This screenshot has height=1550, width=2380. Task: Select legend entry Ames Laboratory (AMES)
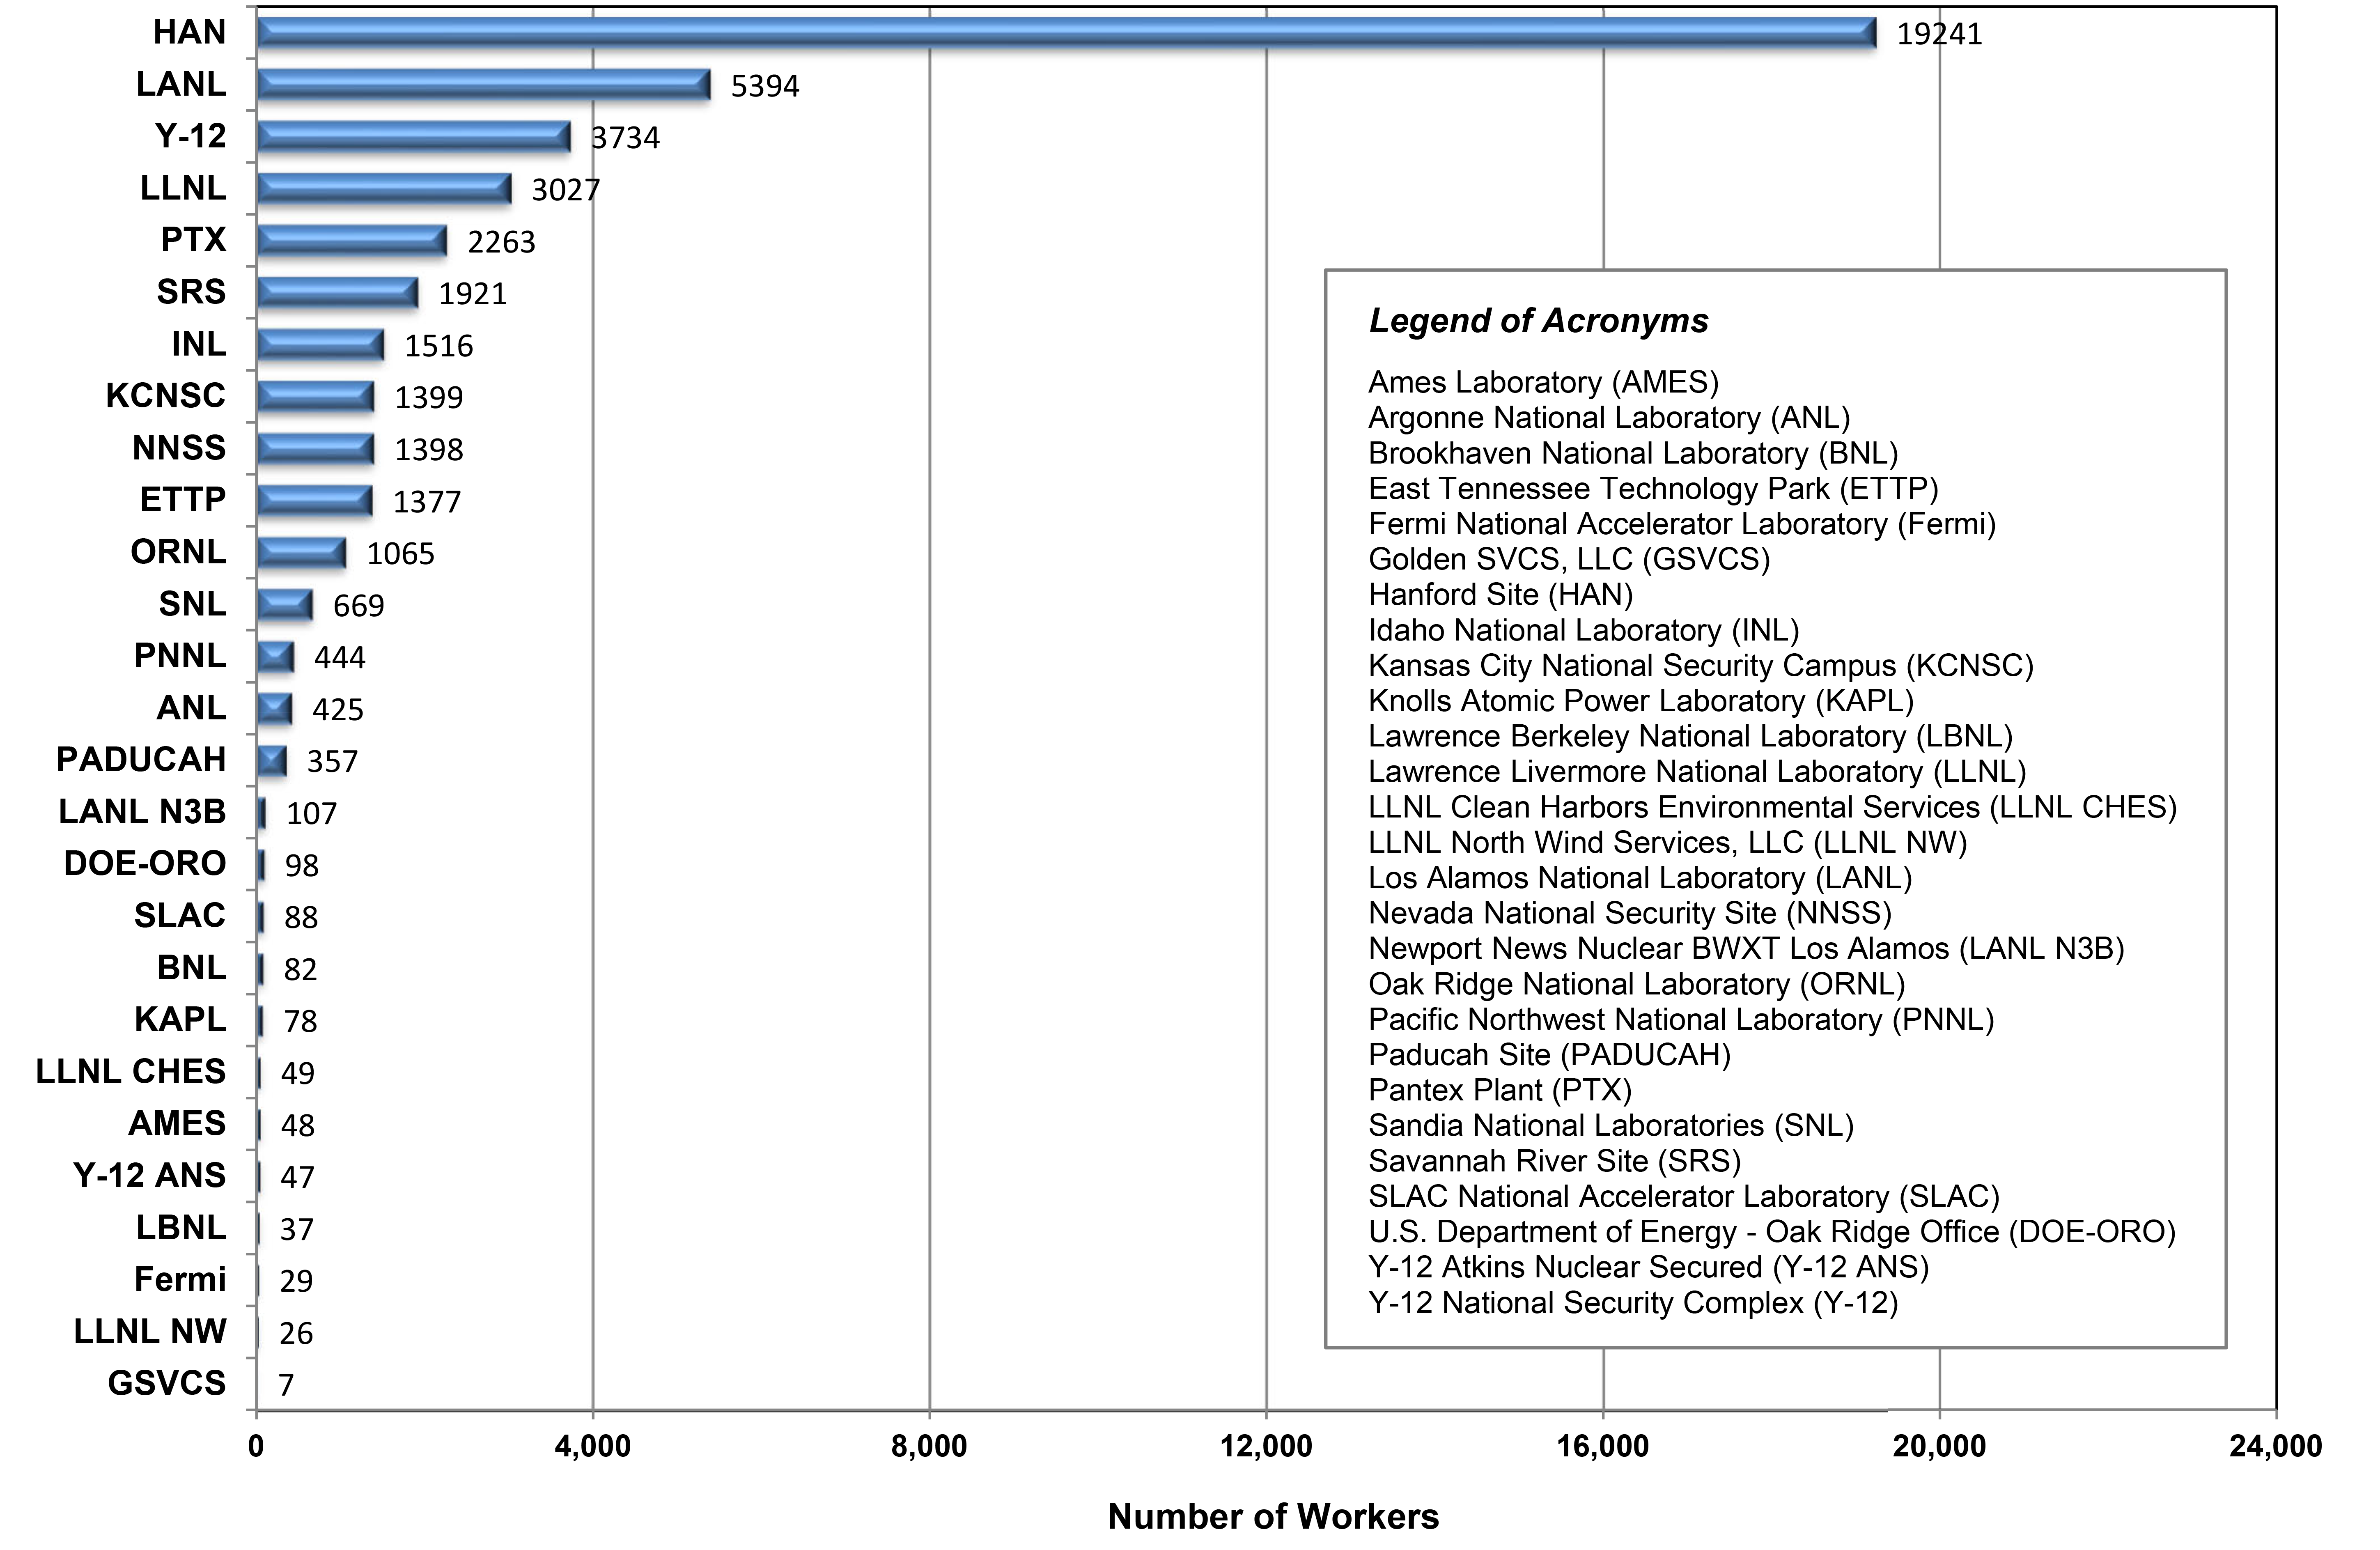pyautogui.click(x=1544, y=383)
